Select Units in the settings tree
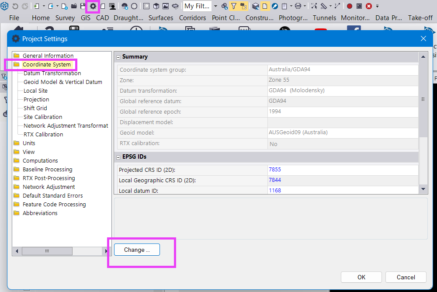The image size is (437, 292). (29, 143)
